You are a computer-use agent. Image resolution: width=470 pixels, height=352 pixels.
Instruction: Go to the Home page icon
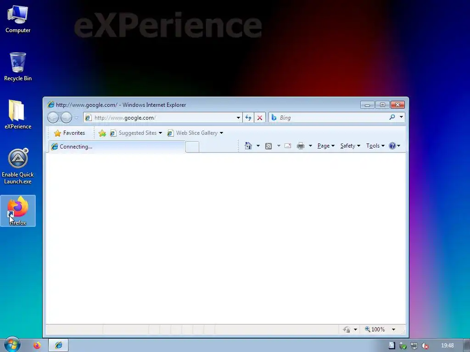(248, 146)
